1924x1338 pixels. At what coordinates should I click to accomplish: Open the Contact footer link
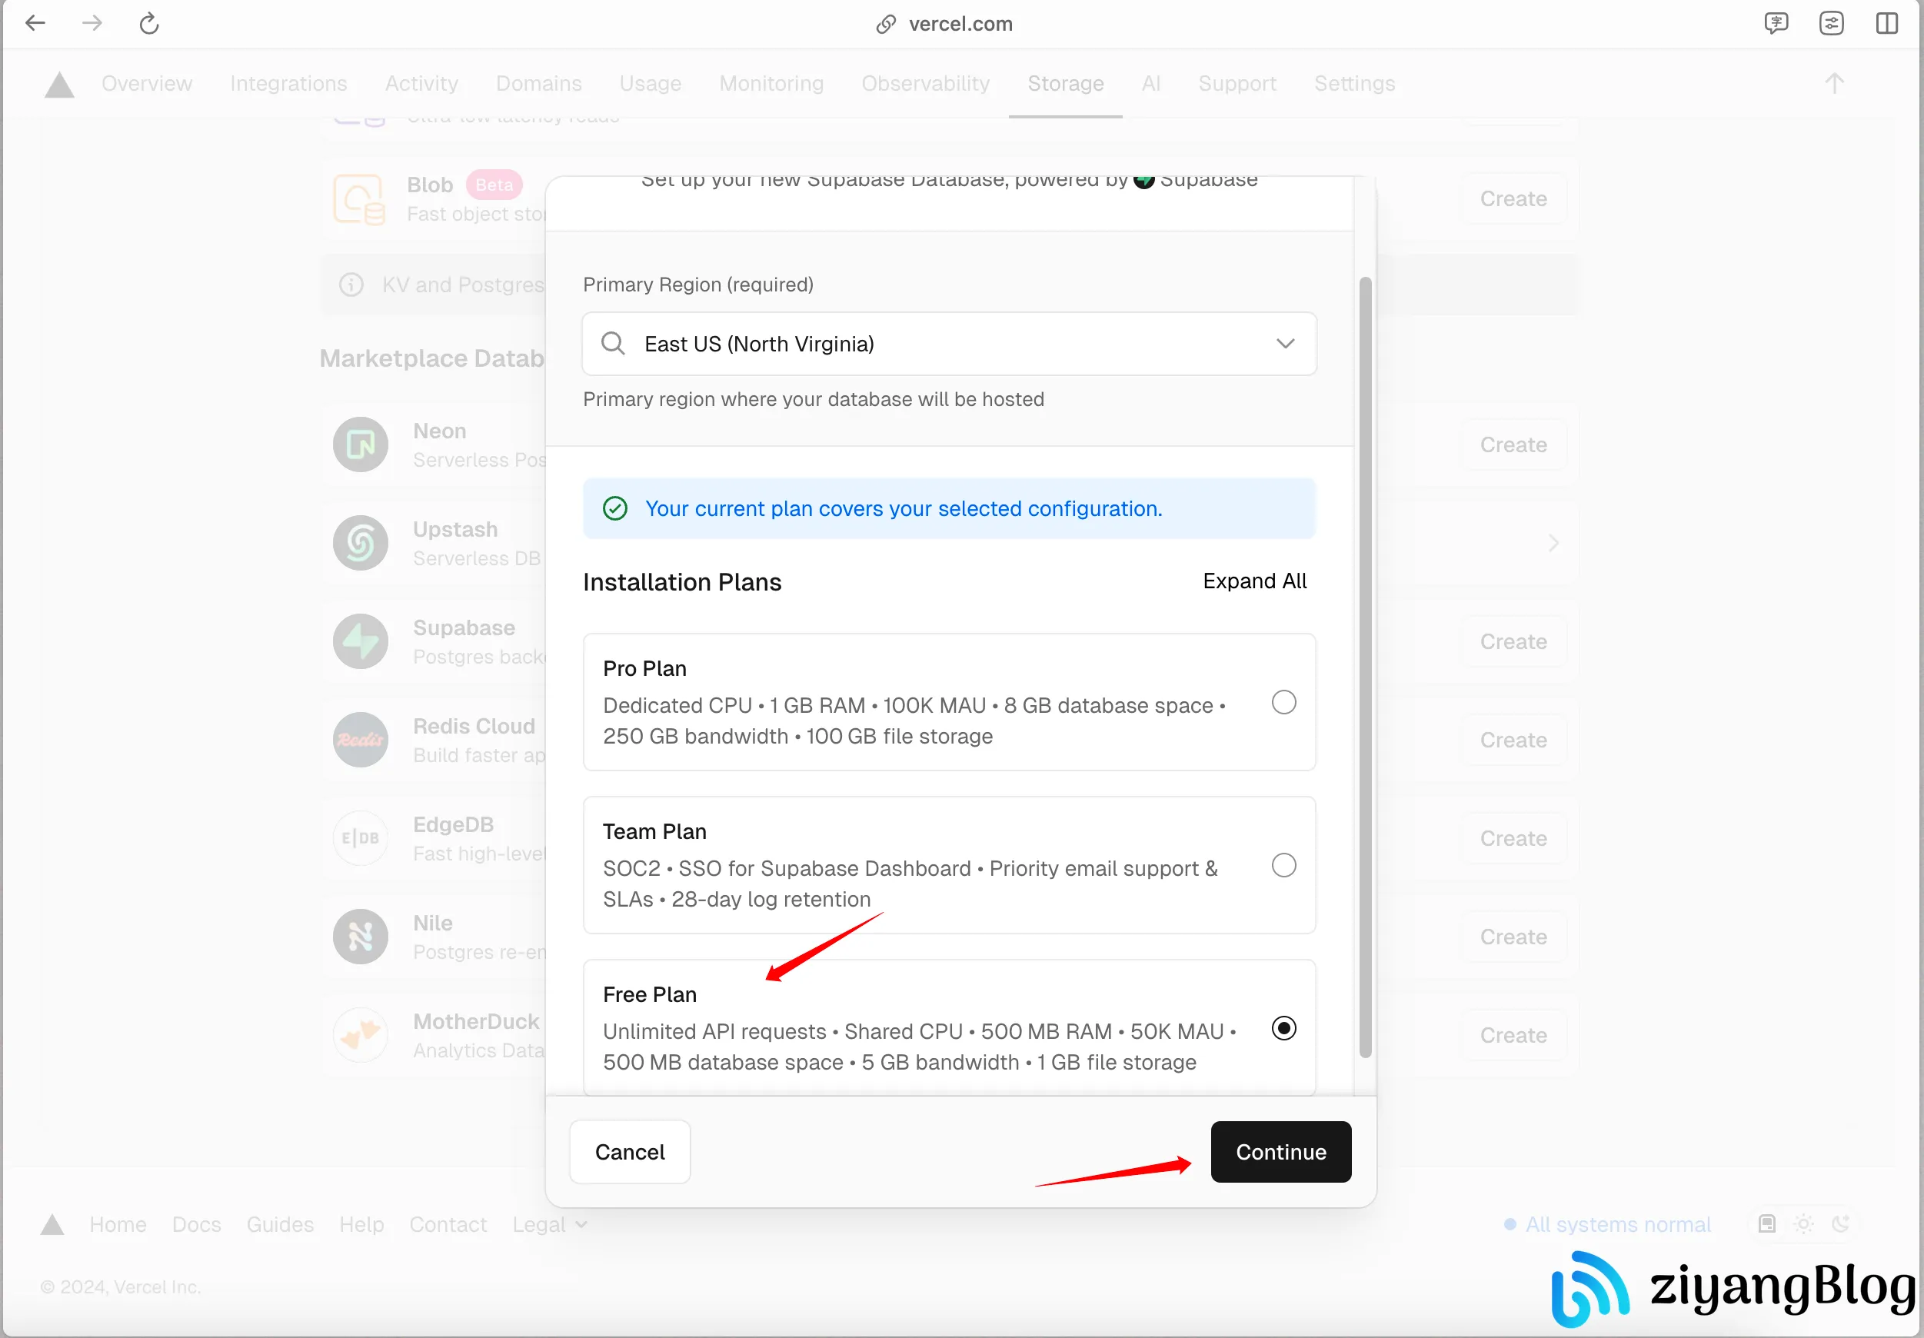point(448,1225)
